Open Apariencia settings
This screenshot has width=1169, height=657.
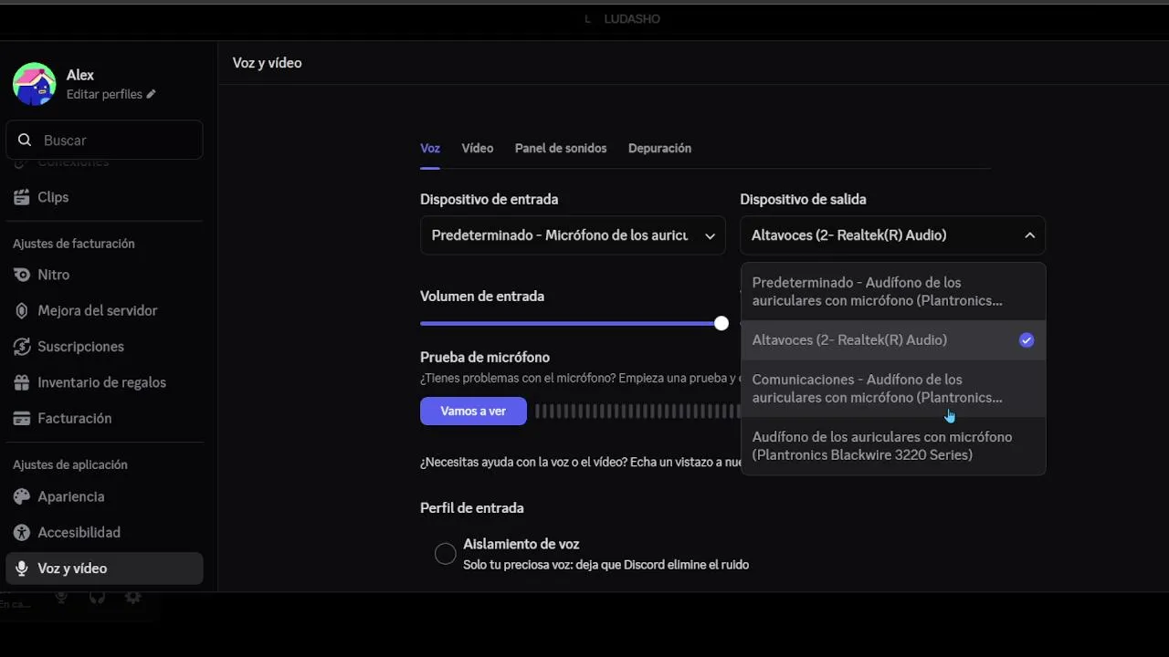click(x=104, y=496)
